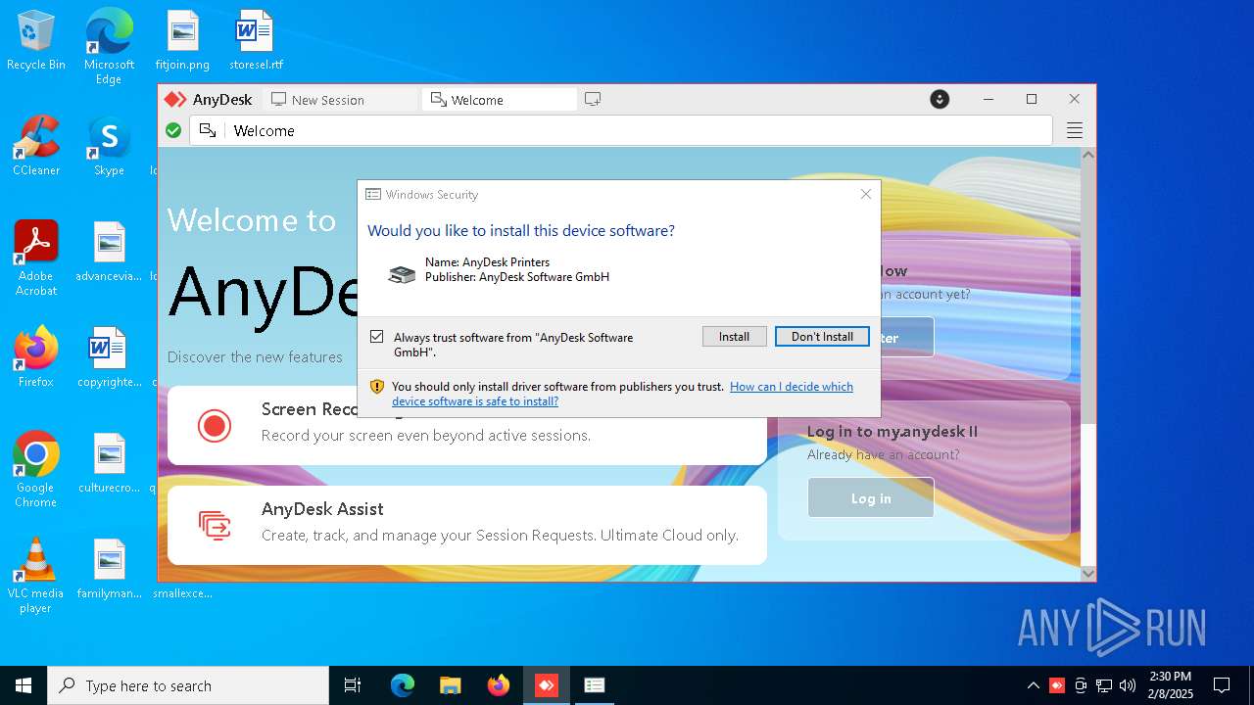Open the AnyDesk hamburger menu

(1075, 130)
